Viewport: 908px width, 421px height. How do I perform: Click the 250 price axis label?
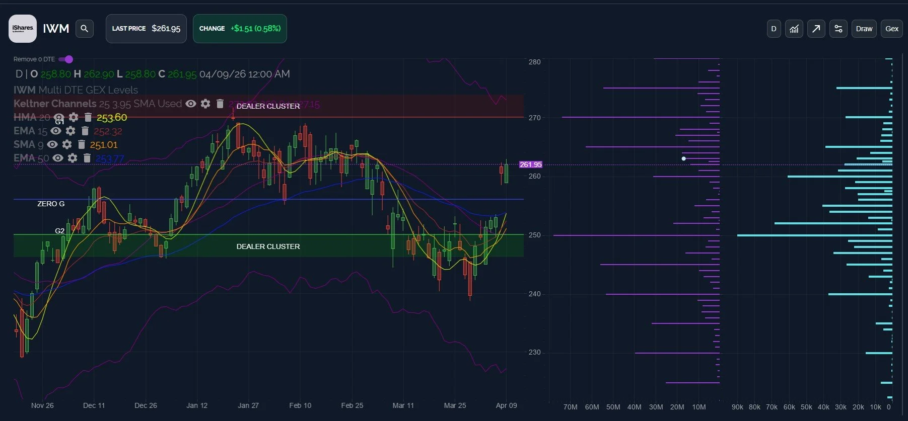tap(534, 235)
